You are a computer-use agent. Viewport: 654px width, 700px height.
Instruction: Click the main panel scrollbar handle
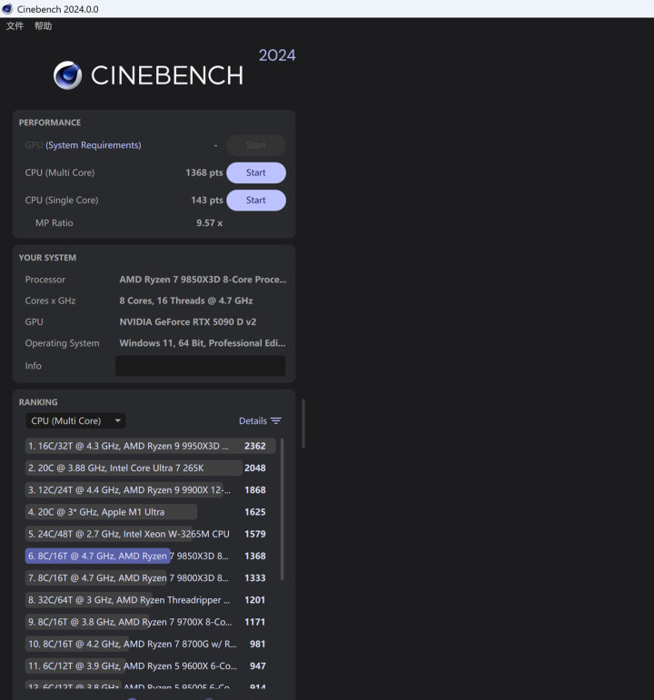302,423
